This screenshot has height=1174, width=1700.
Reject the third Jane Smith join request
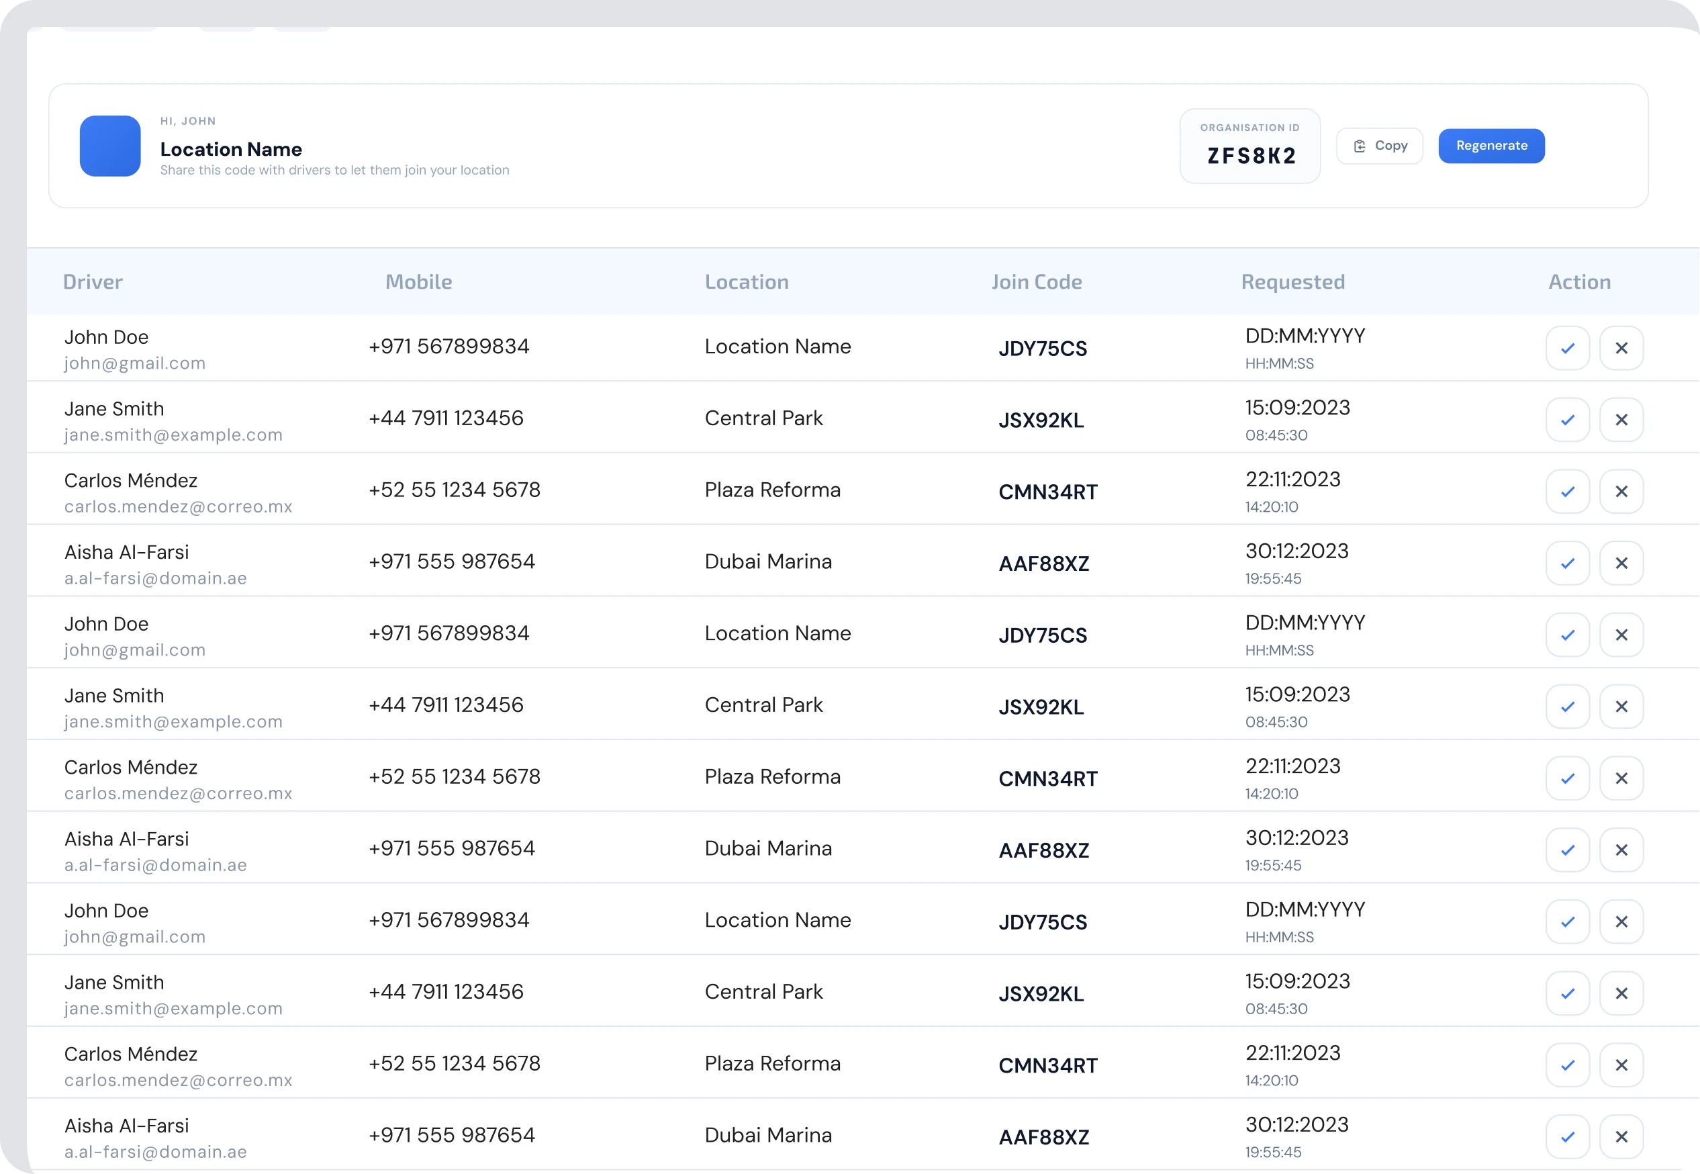[x=1621, y=994]
